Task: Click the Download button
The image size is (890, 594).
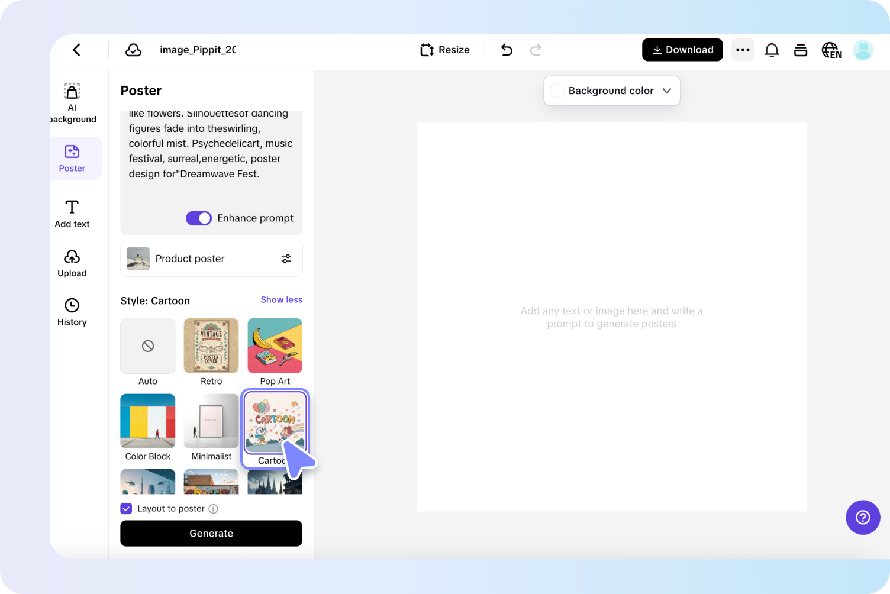Action: point(682,50)
